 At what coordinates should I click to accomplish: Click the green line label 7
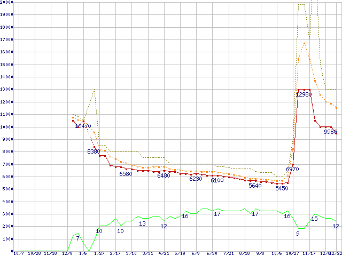click(x=77, y=238)
